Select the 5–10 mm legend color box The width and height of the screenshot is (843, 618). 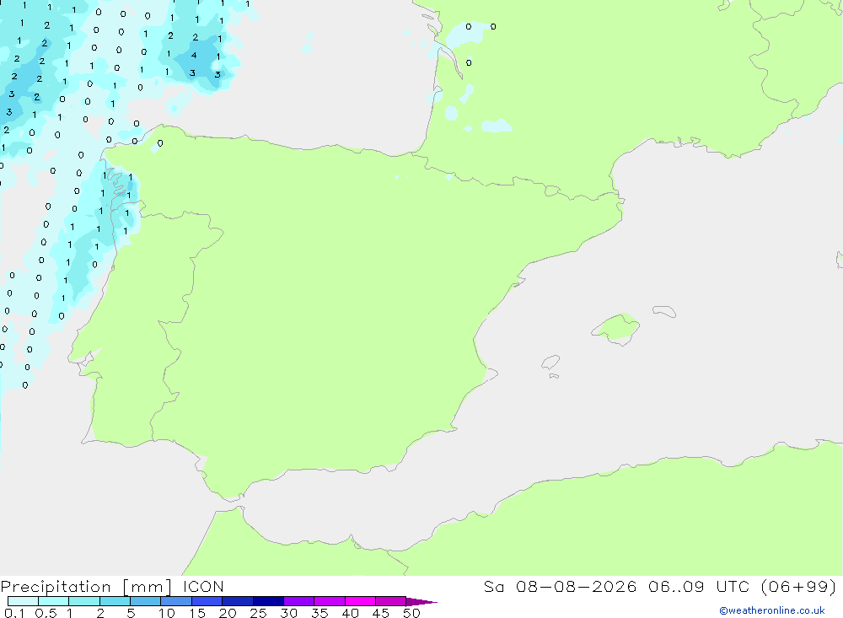click(x=145, y=601)
